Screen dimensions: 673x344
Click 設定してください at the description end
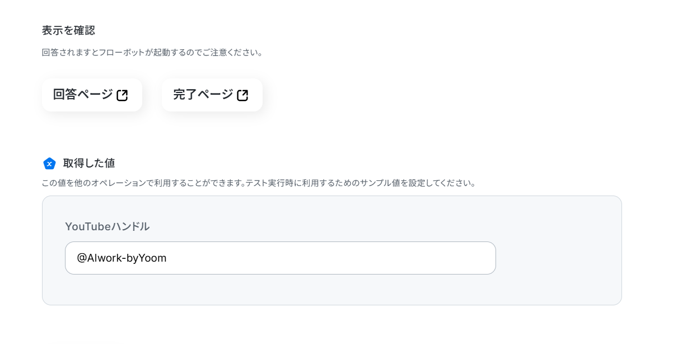[442, 183]
